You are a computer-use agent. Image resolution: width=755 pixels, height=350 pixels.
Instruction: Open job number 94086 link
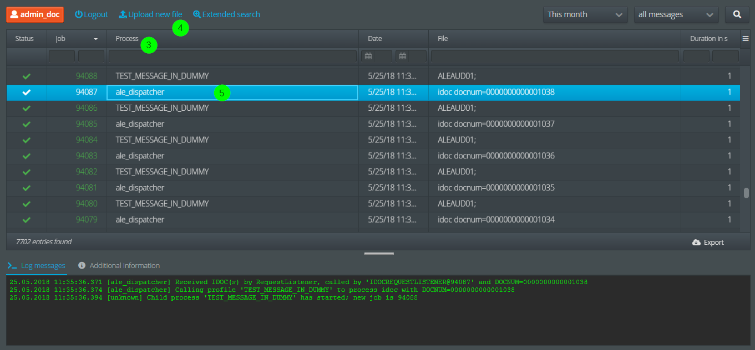[x=87, y=108]
